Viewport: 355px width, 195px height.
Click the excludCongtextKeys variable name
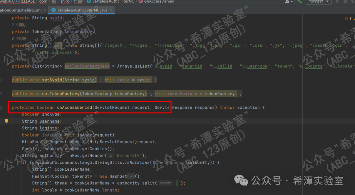point(87,66)
